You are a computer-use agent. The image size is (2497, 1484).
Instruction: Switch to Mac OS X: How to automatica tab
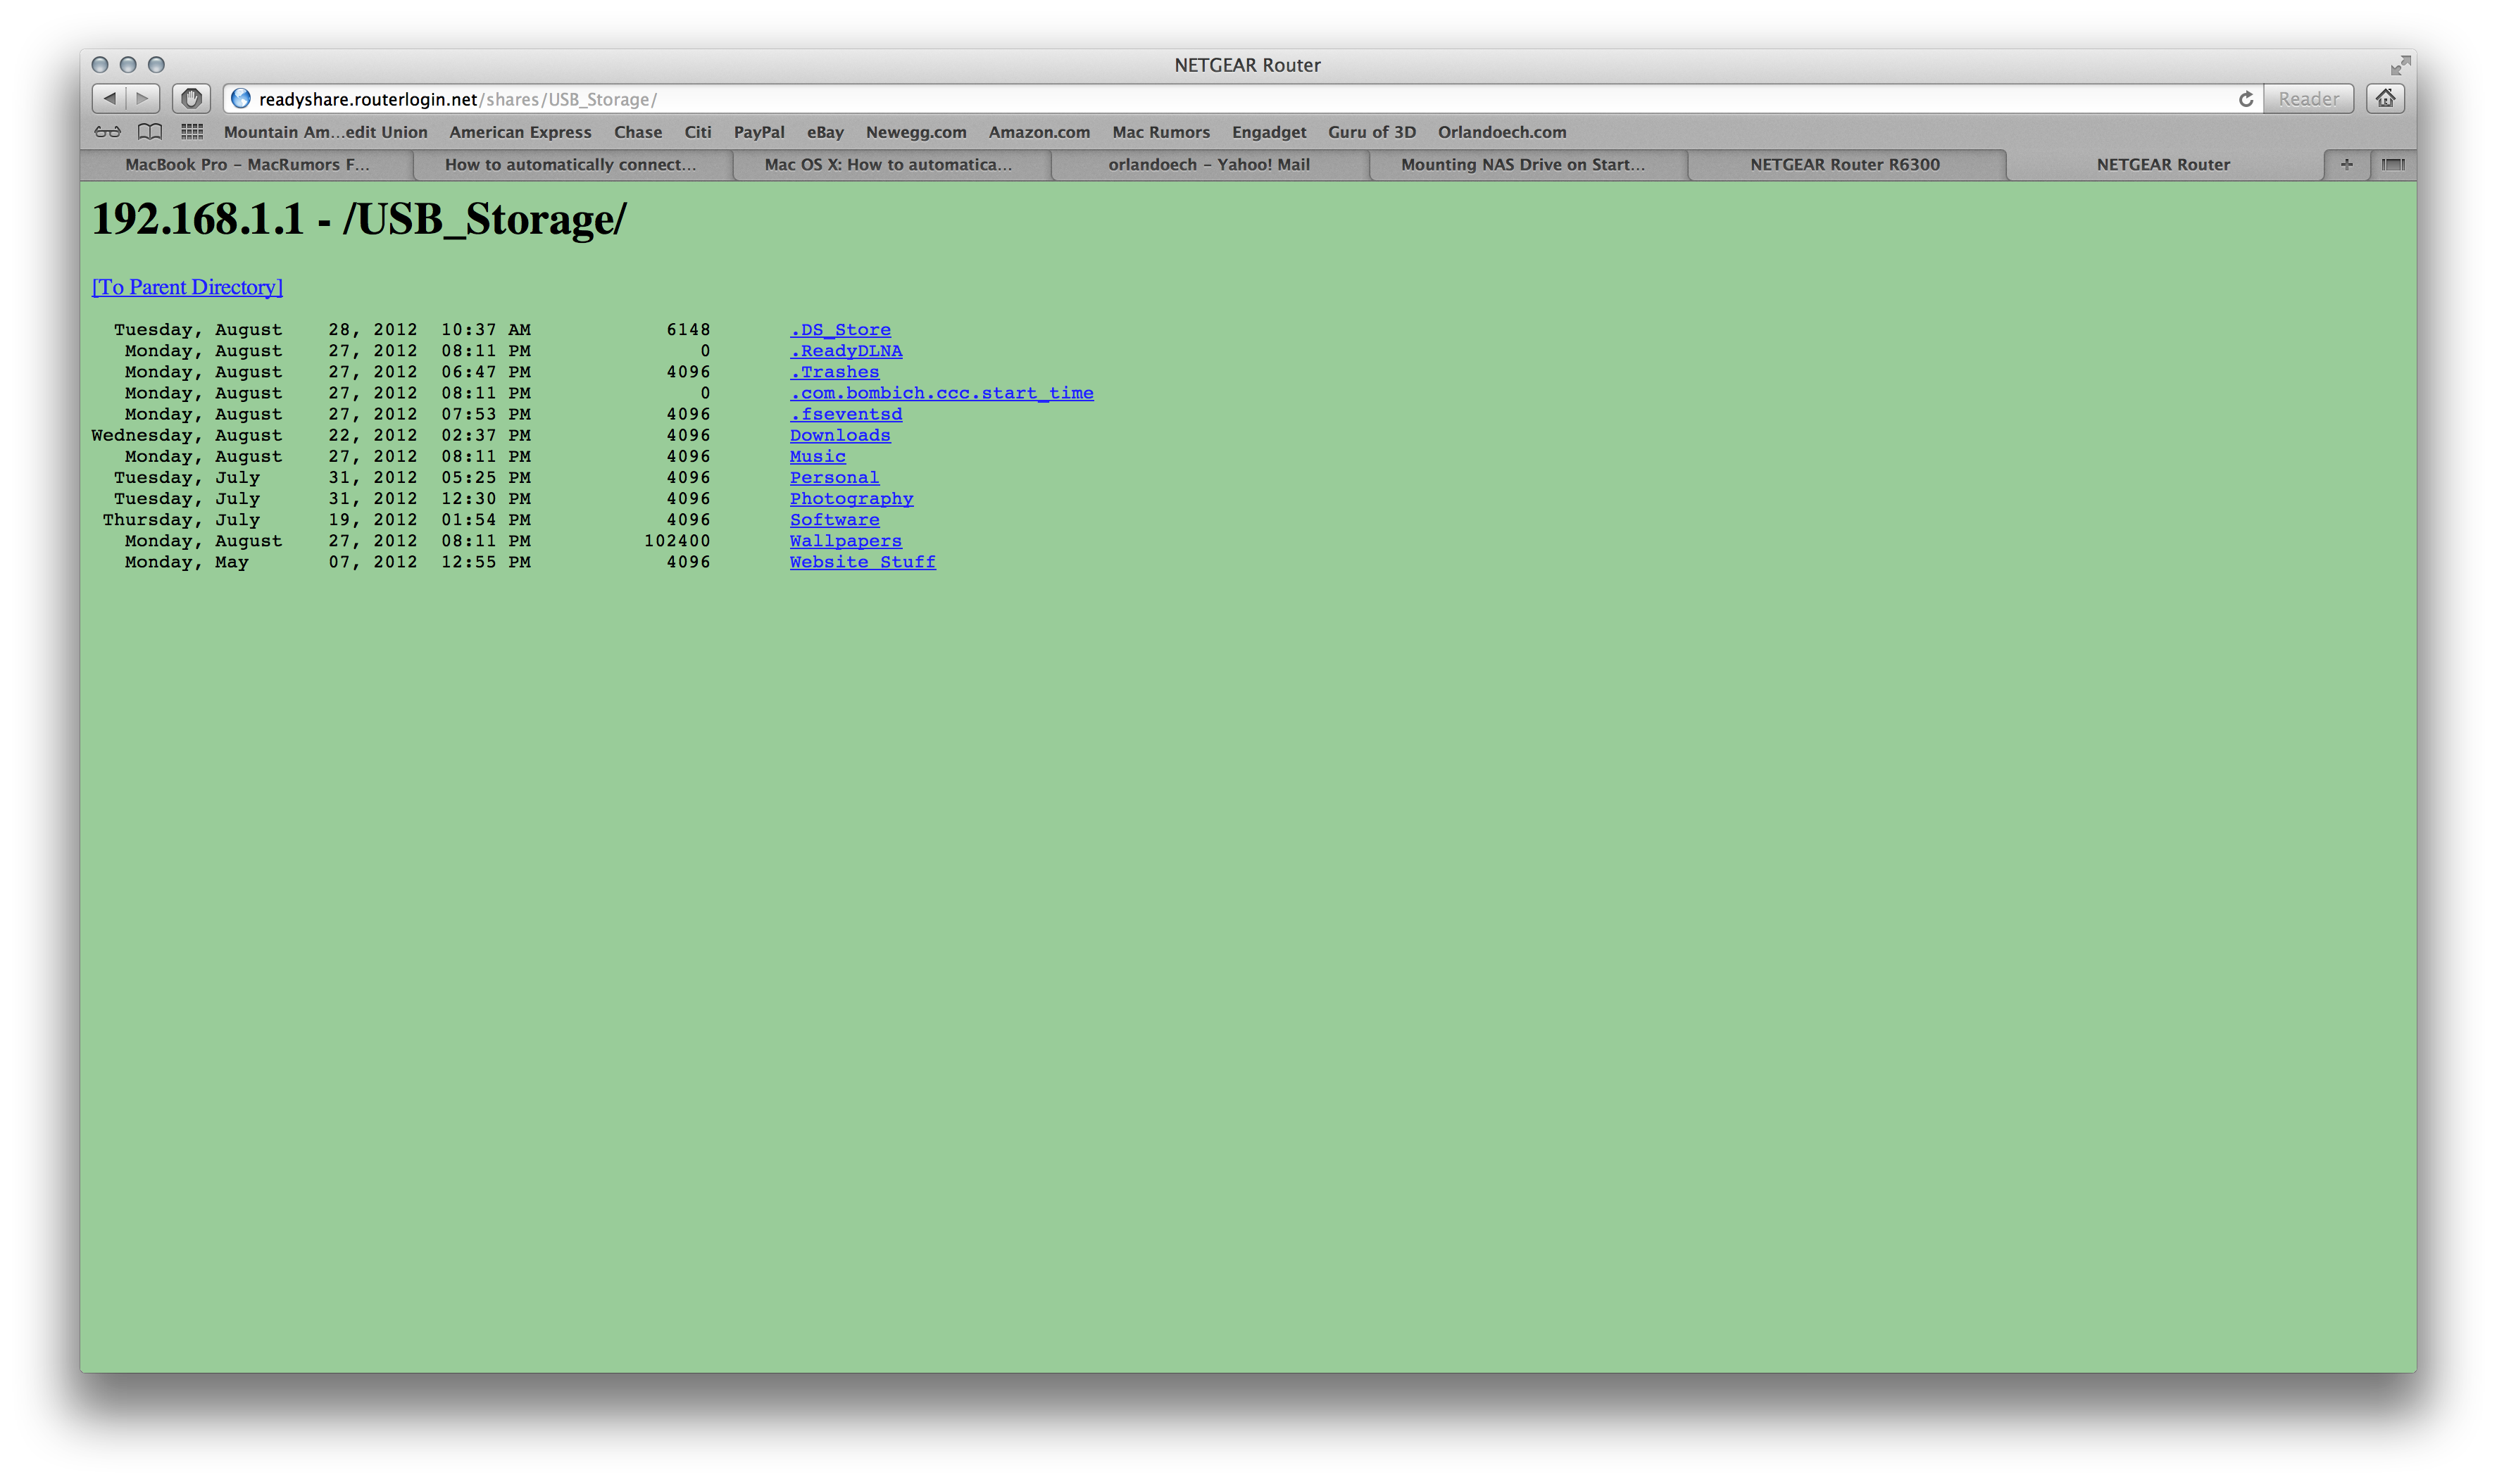coord(889,164)
